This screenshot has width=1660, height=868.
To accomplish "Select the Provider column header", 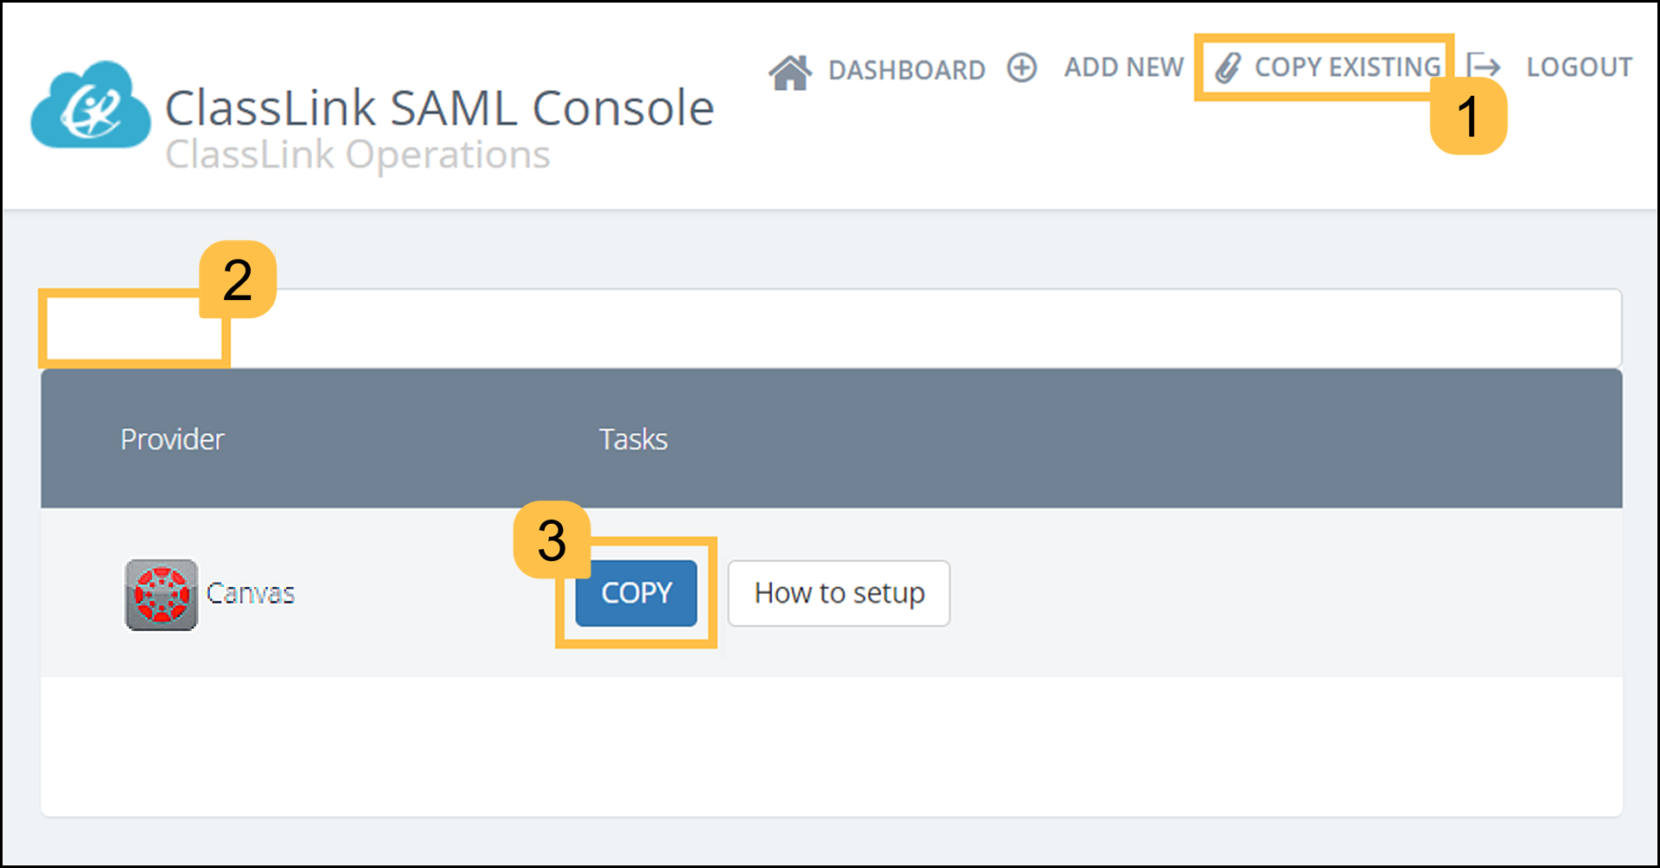I will (x=171, y=438).
